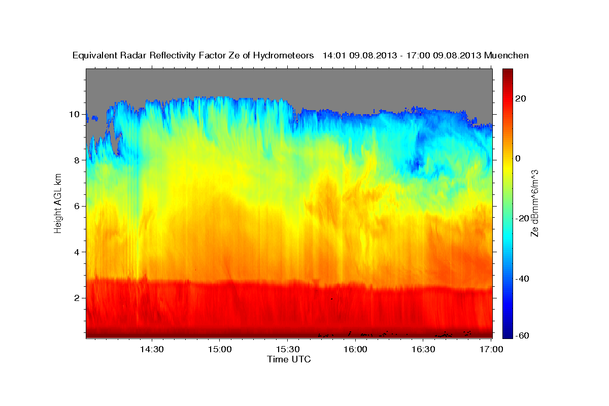Viewport: 609px width, 406px height.
Task: Click the '10' height tick label
Action: [x=75, y=114]
